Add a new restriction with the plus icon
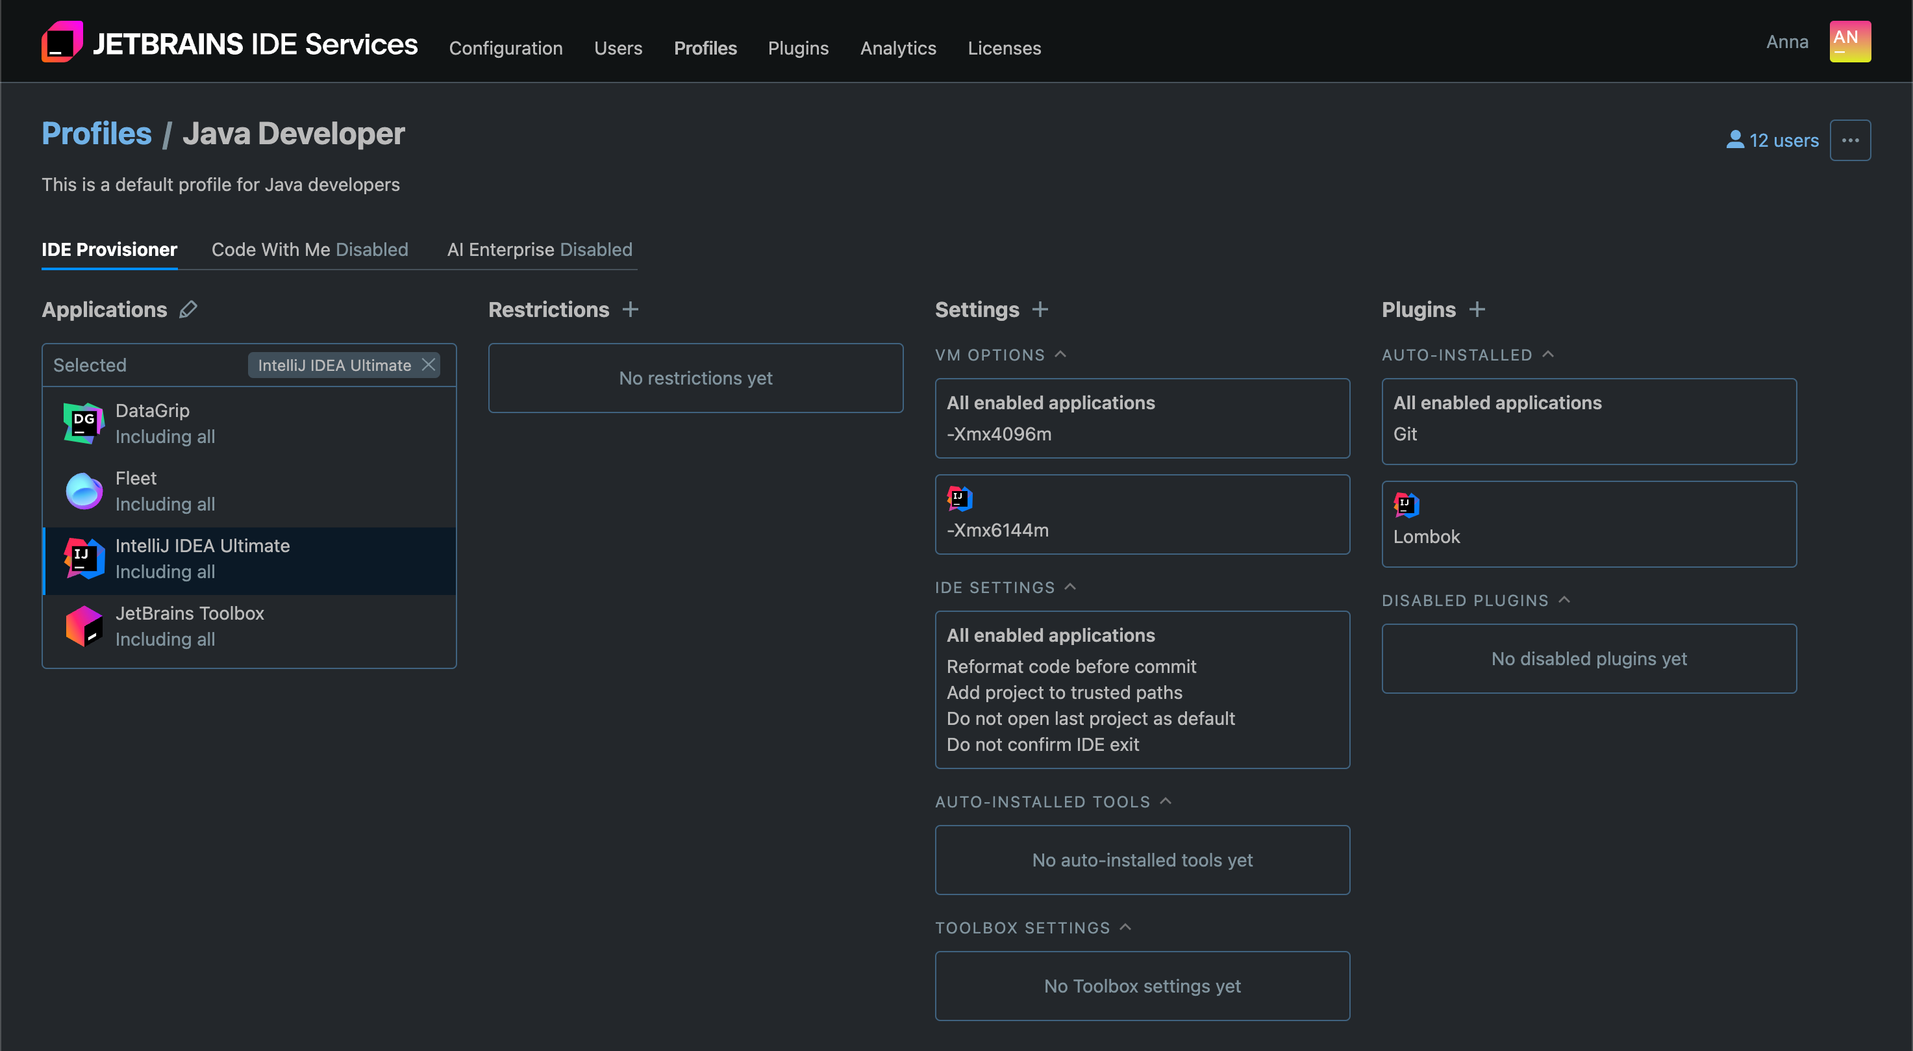Viewport: 1913px width, 1051px height. point(631,310)
